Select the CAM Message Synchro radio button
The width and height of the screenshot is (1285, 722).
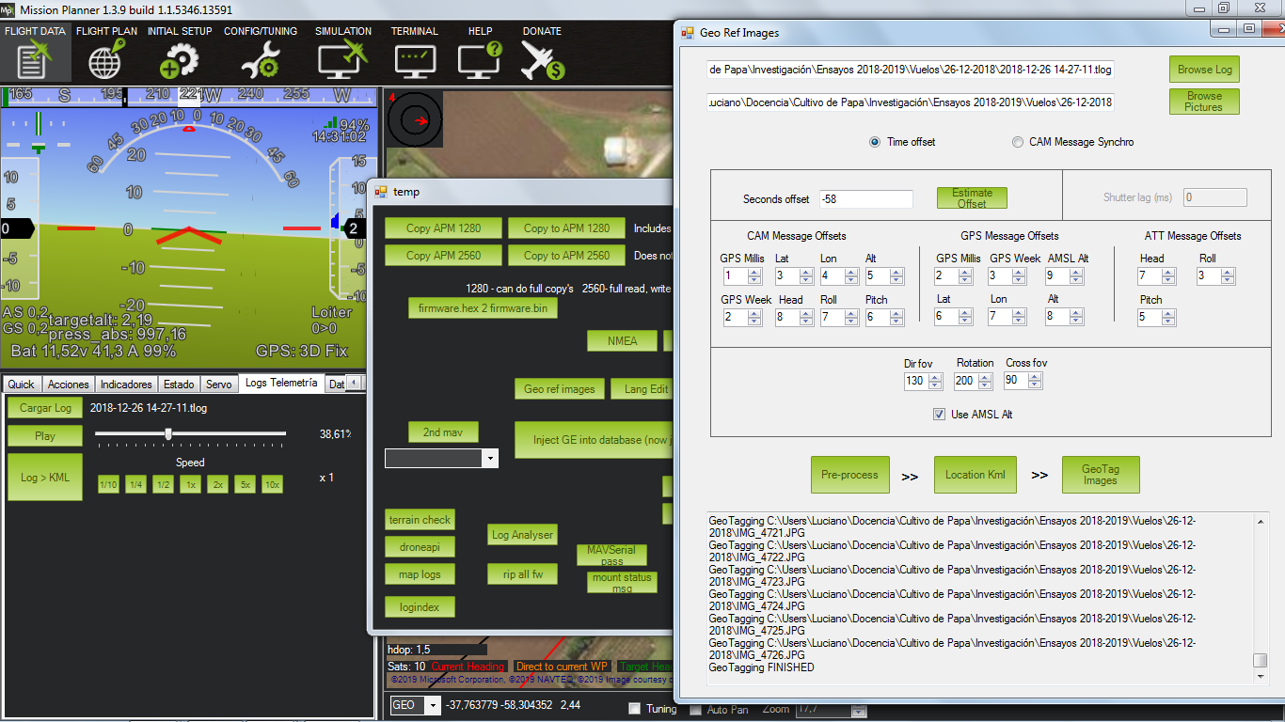pyautogui.click(x=1018, y=142)
